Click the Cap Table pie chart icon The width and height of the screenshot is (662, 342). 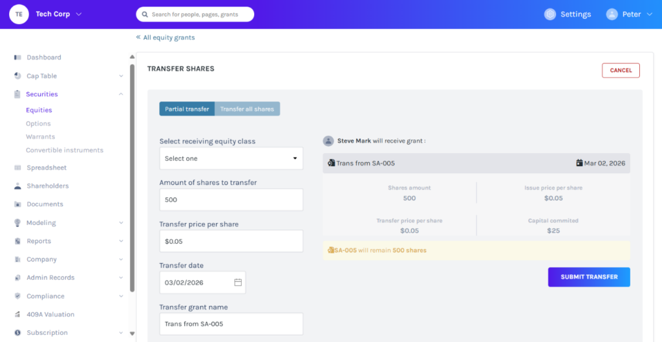point(17,76)
